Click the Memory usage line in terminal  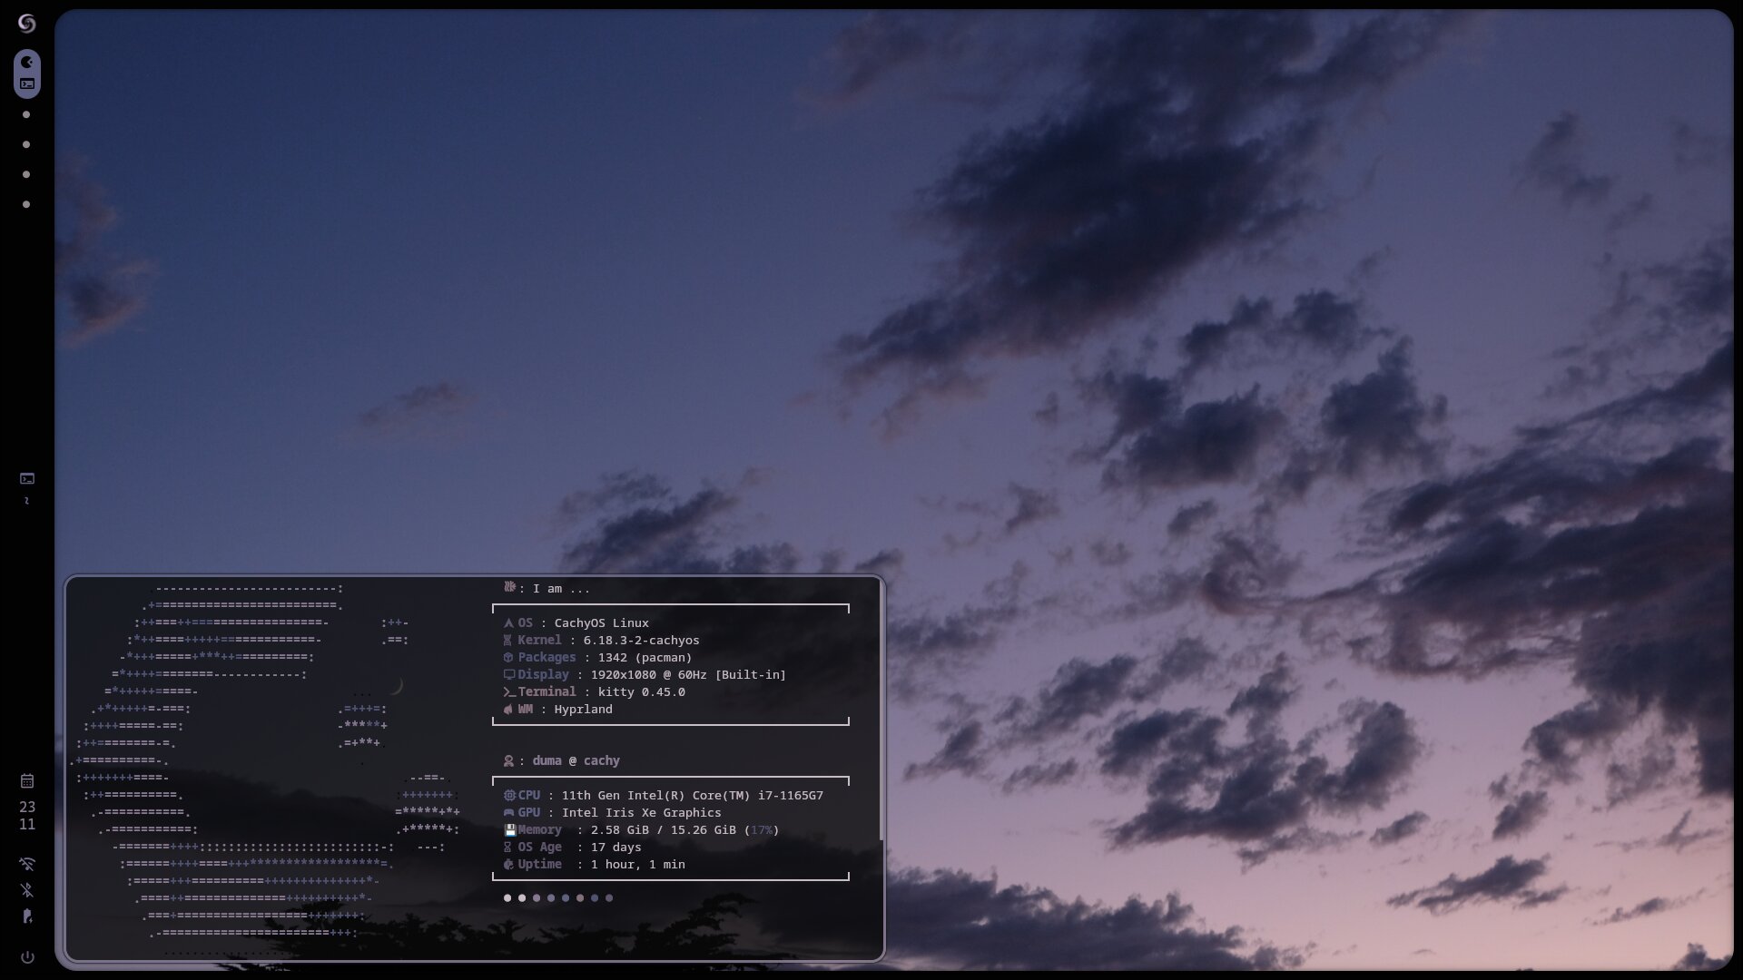point(640,830)
